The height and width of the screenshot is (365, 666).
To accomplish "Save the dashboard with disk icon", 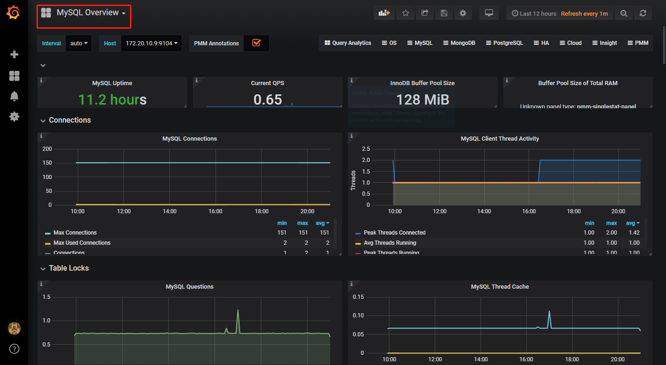I will coord(444,13).
